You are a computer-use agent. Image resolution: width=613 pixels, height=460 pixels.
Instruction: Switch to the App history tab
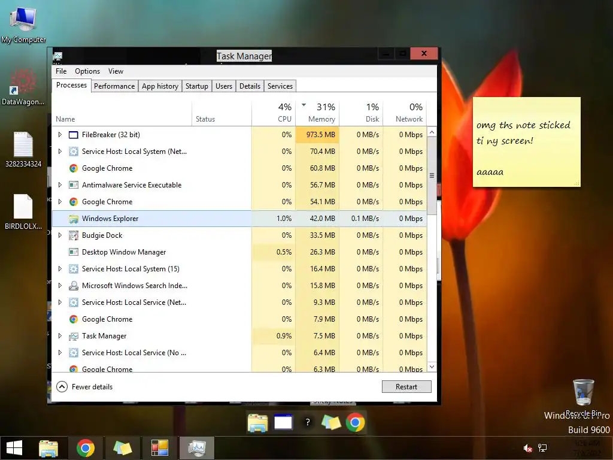160,86
